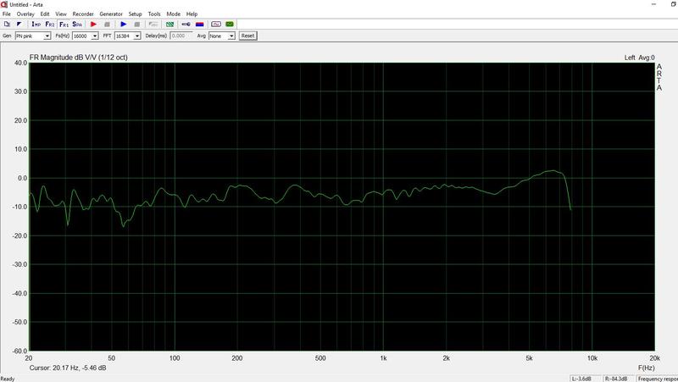
Task: Open the Edit menu
Action: [x=45, y=14]
